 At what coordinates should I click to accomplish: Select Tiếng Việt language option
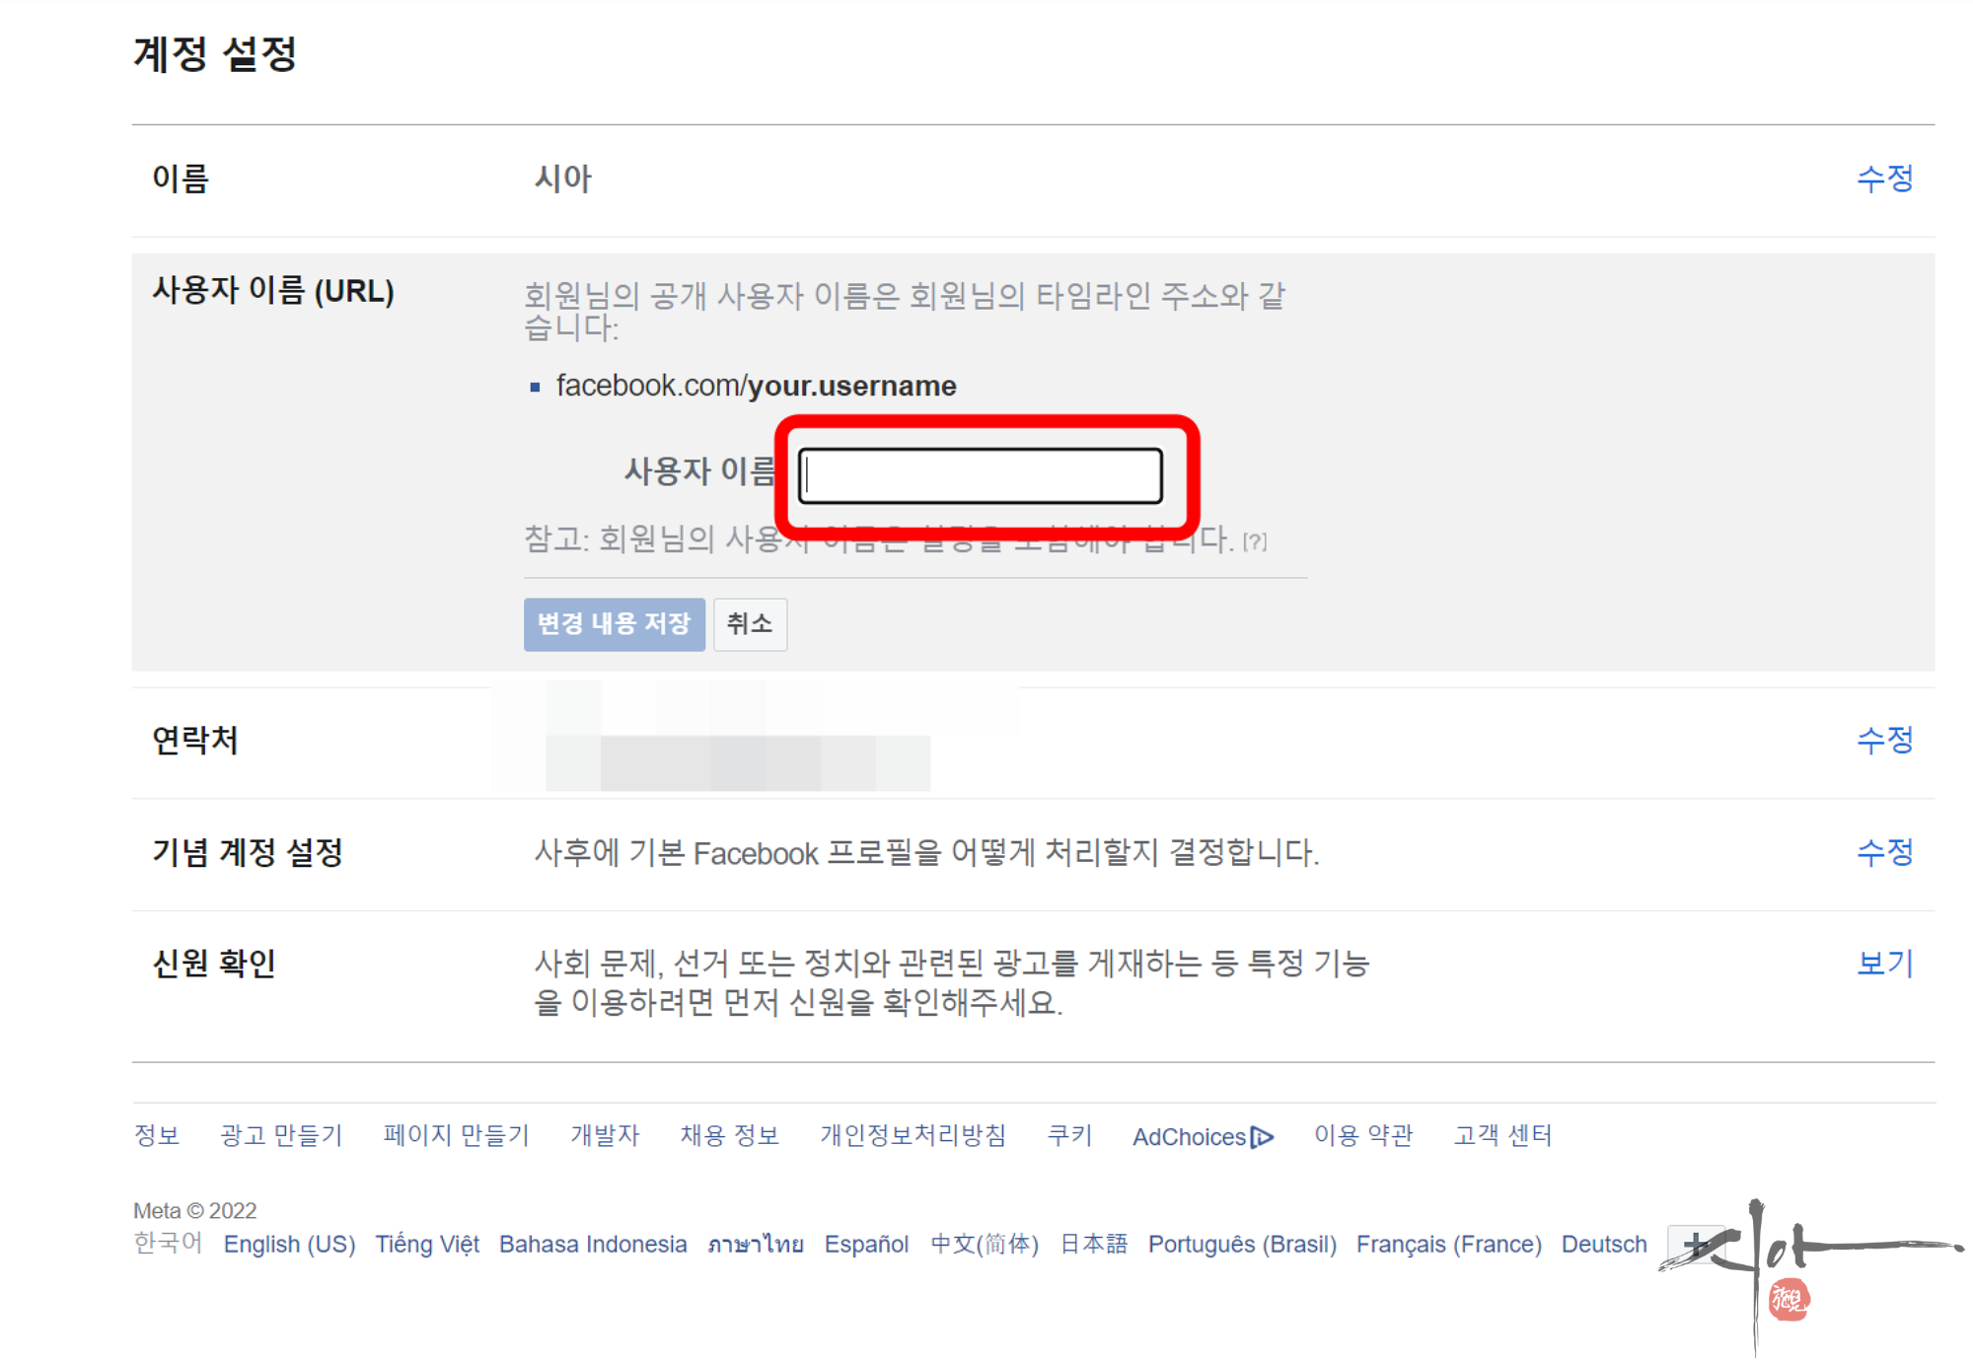[427, 1245]
